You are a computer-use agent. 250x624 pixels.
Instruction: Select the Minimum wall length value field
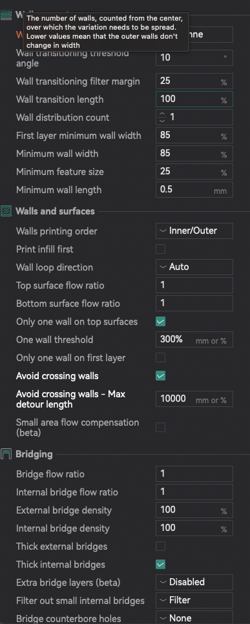pyautogui.click(x=194, y=190)
